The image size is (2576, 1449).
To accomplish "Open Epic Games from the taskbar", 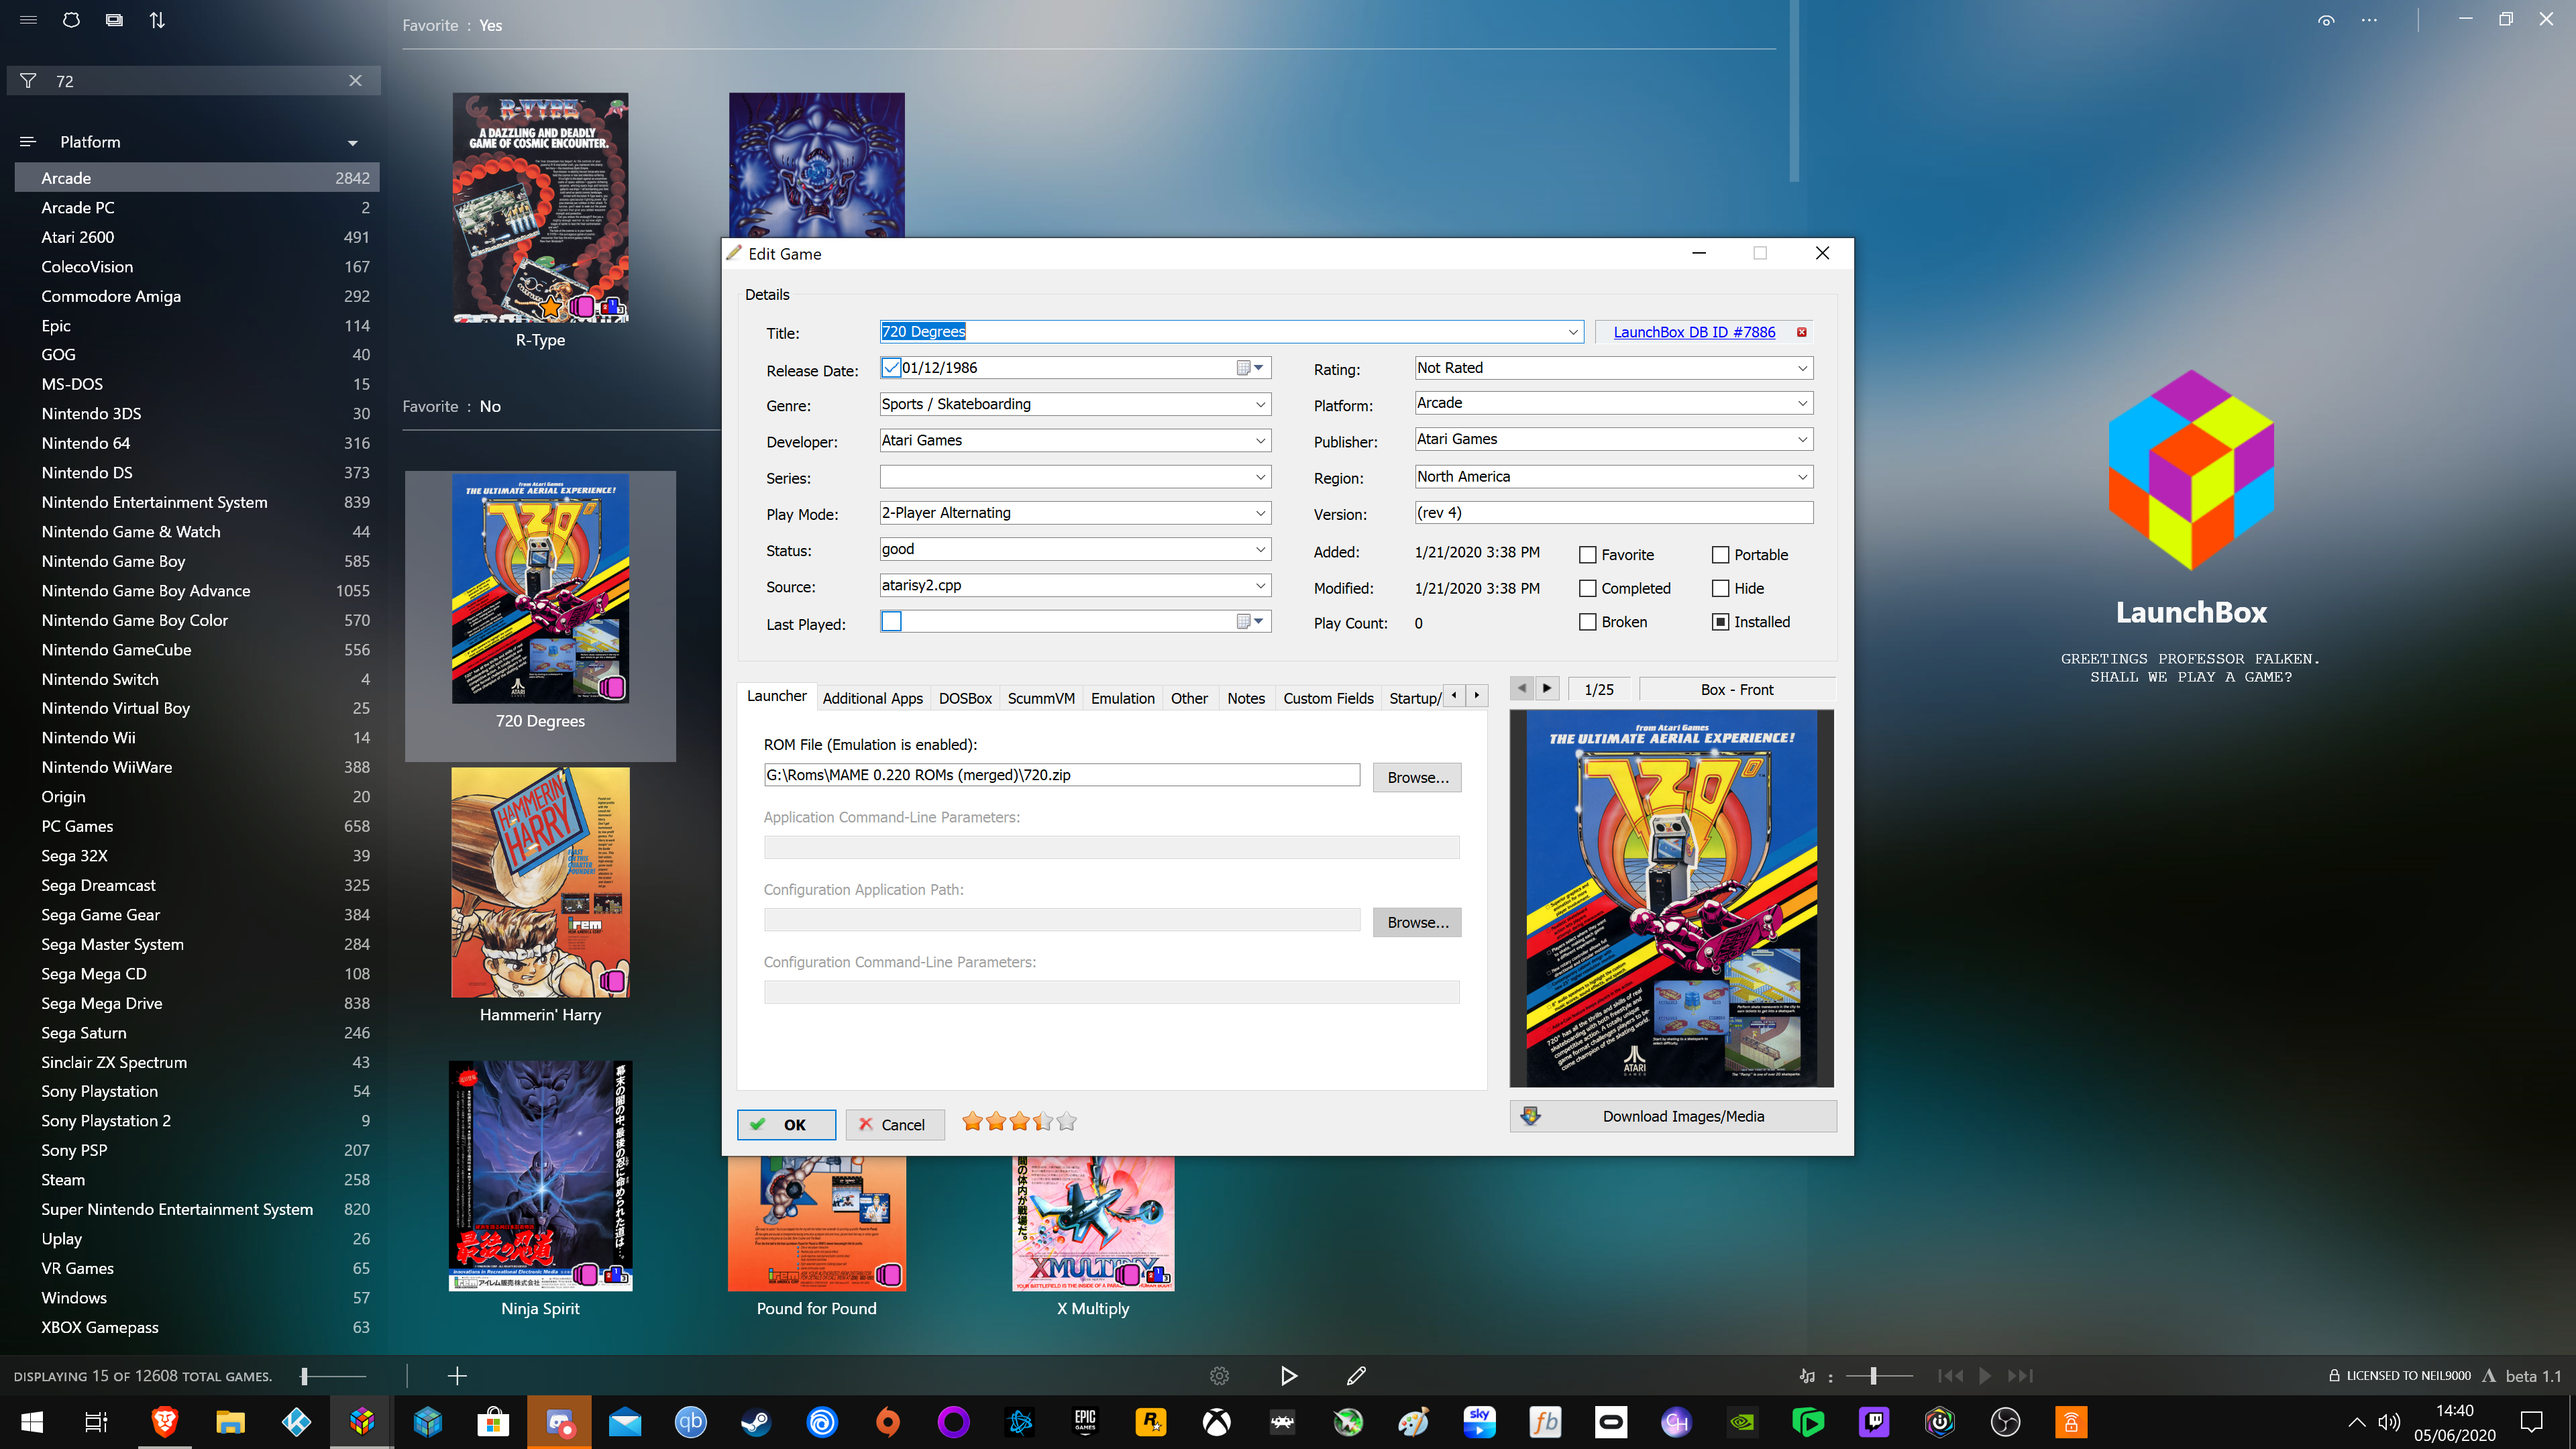I will pos(1085,1422).
